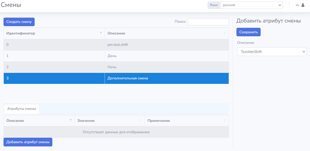The width and height of the screenshot is (310, 151).
Task: Click the user profile icon
Action: [x=303, y=5]
